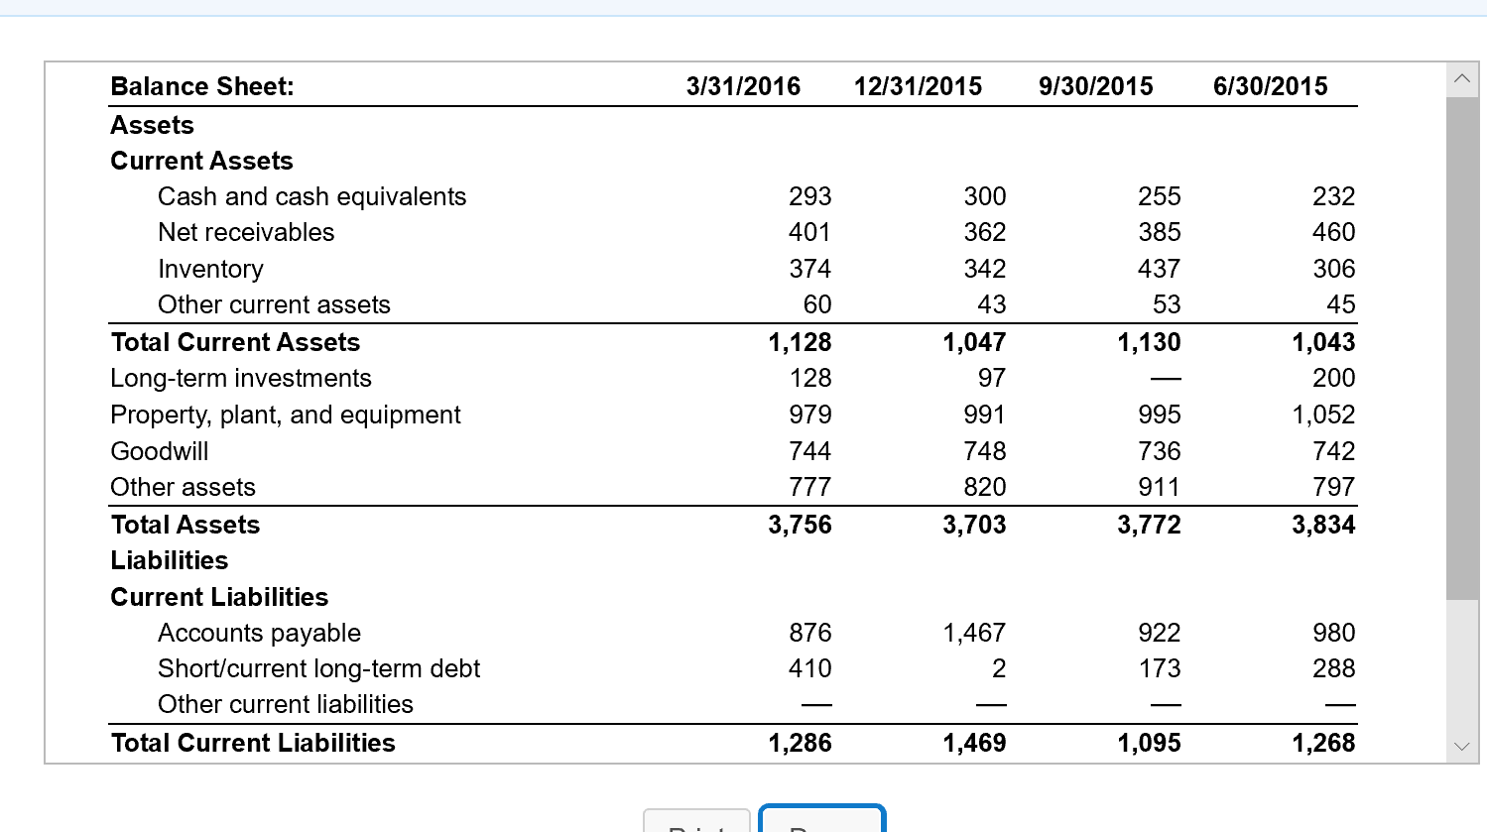Click other assets value 911

[x=1160, y=487]
